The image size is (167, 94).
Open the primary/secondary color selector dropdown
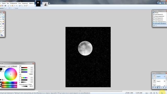[5, 66]
